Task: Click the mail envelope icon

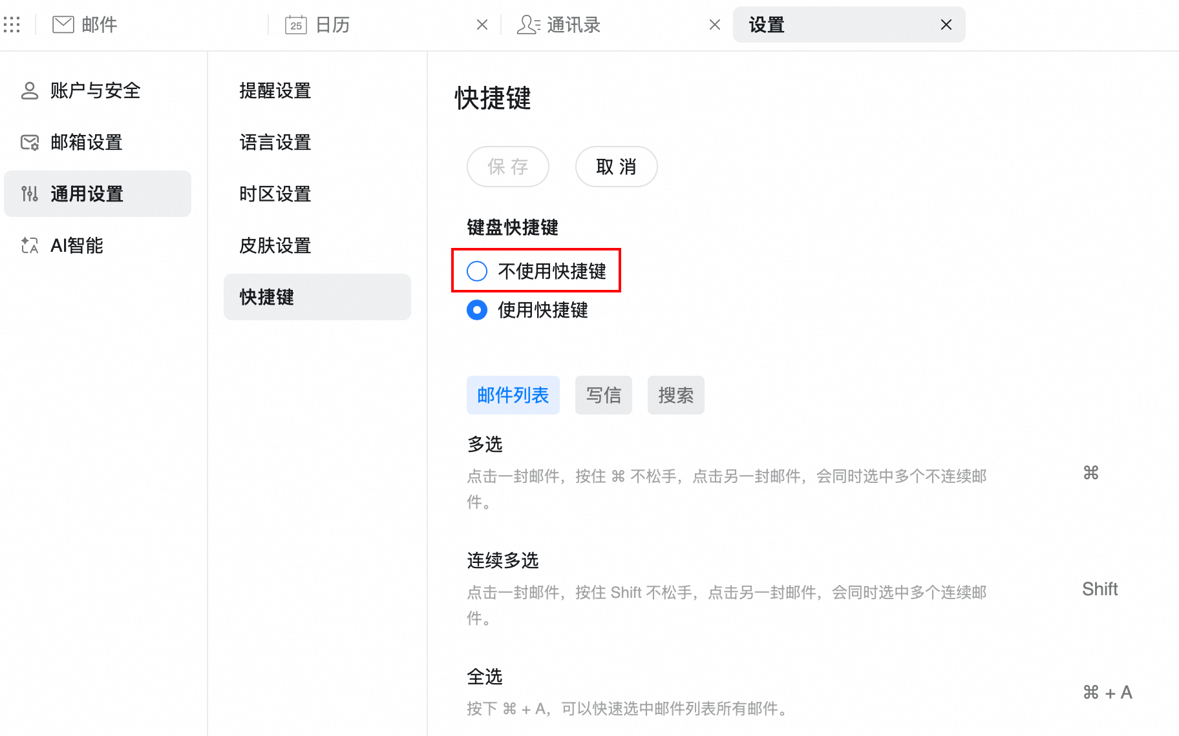Action: [63, 25]
